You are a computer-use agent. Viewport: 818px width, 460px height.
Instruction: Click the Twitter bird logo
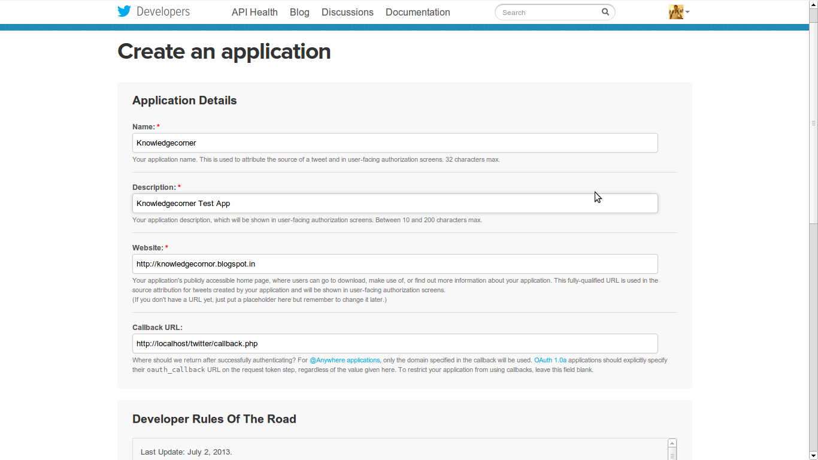pos(124,11)
